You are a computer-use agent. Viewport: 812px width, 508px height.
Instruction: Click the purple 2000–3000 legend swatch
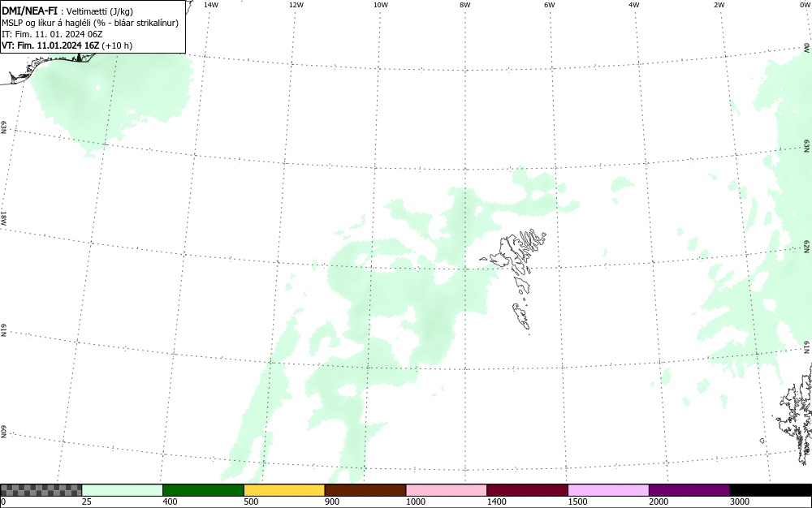pyautogui.click(x=689, y=490)
